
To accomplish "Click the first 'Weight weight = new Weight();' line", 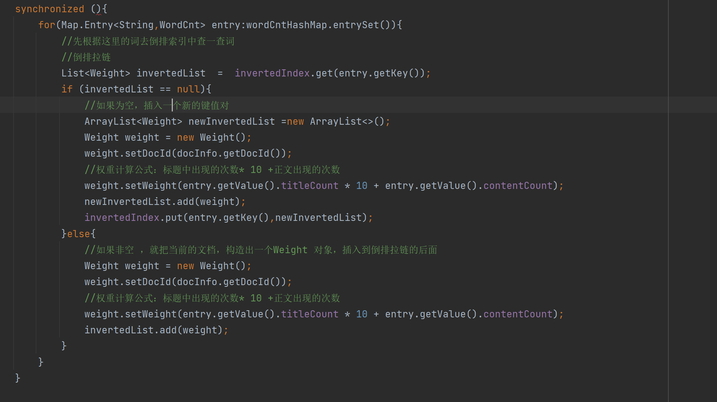I will tap(168, 137).
